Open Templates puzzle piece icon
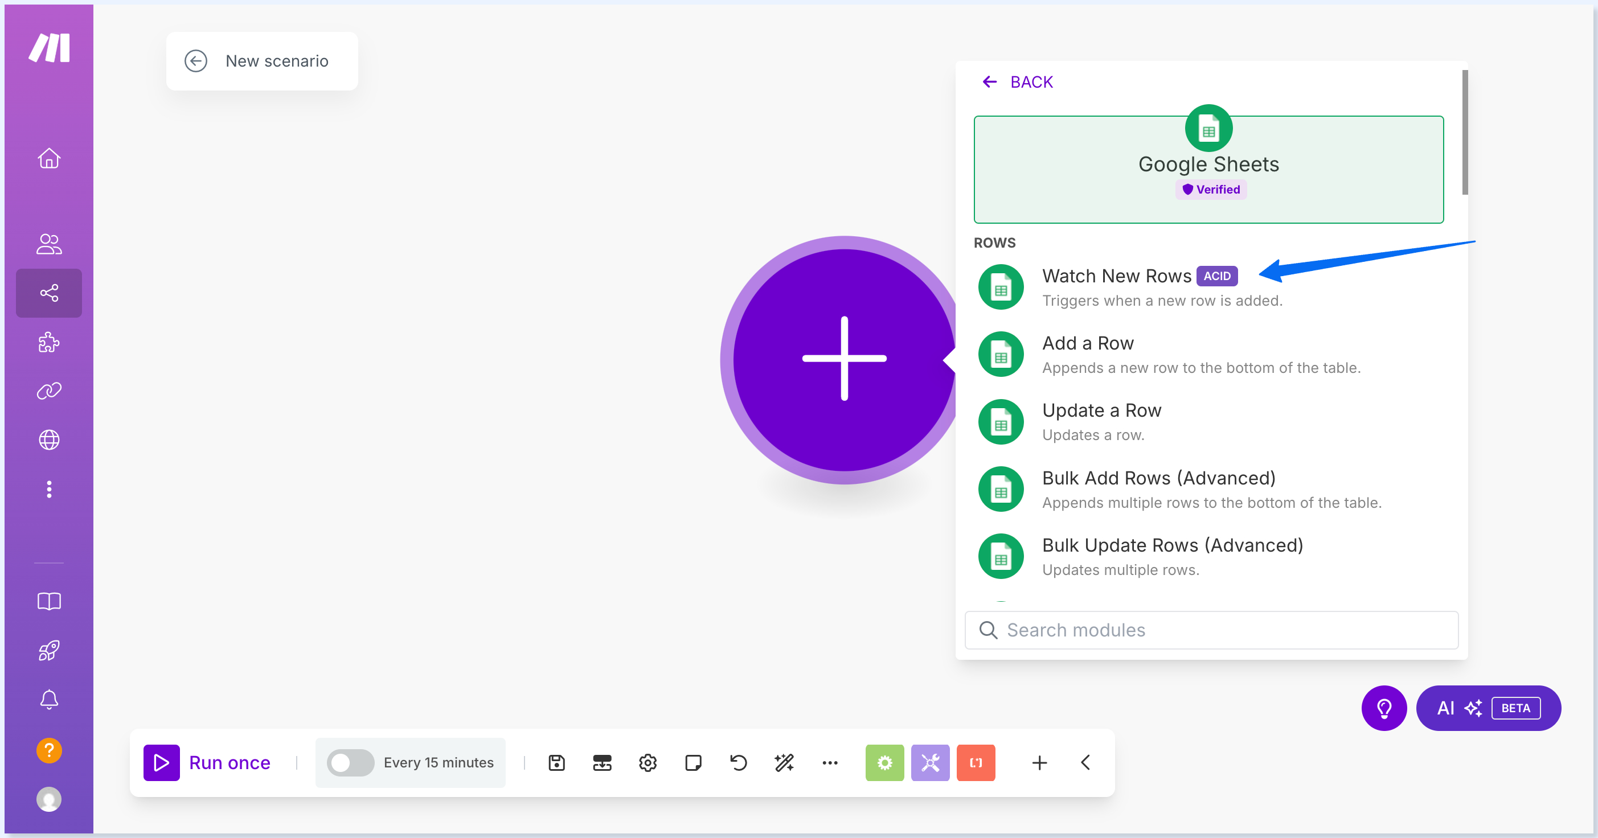 (49, 342)
